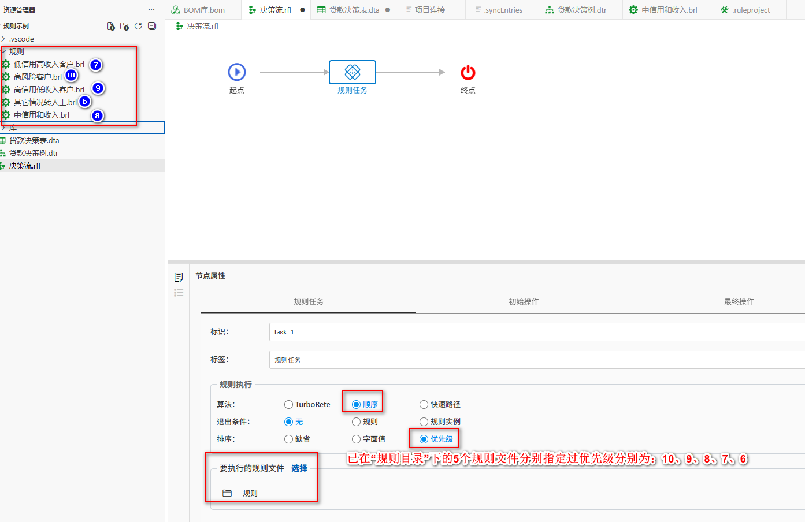Select the 规则任务 node in flow
The height and width of the screenshot is (522, 805).
[353, 72]
